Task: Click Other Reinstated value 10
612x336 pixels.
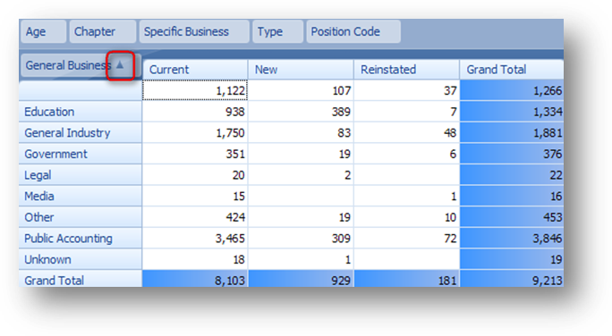Action: click(x=407, y=217)
